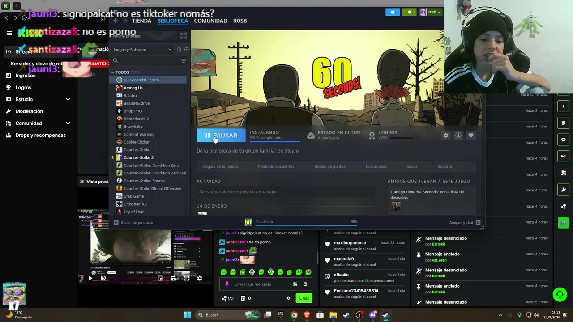This screenshot has width=573, height=322.
Task: Click Añadir un producto
Action: click(x=133, y=222)
